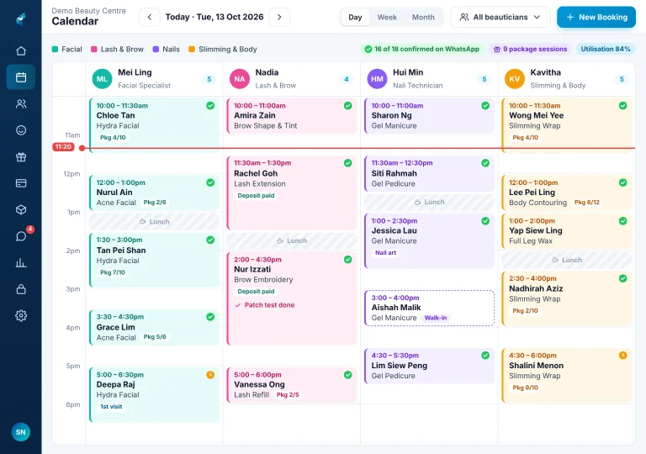
Task: Go to previous day arrow
Action: pyautogui.click(x=150, y=17)
